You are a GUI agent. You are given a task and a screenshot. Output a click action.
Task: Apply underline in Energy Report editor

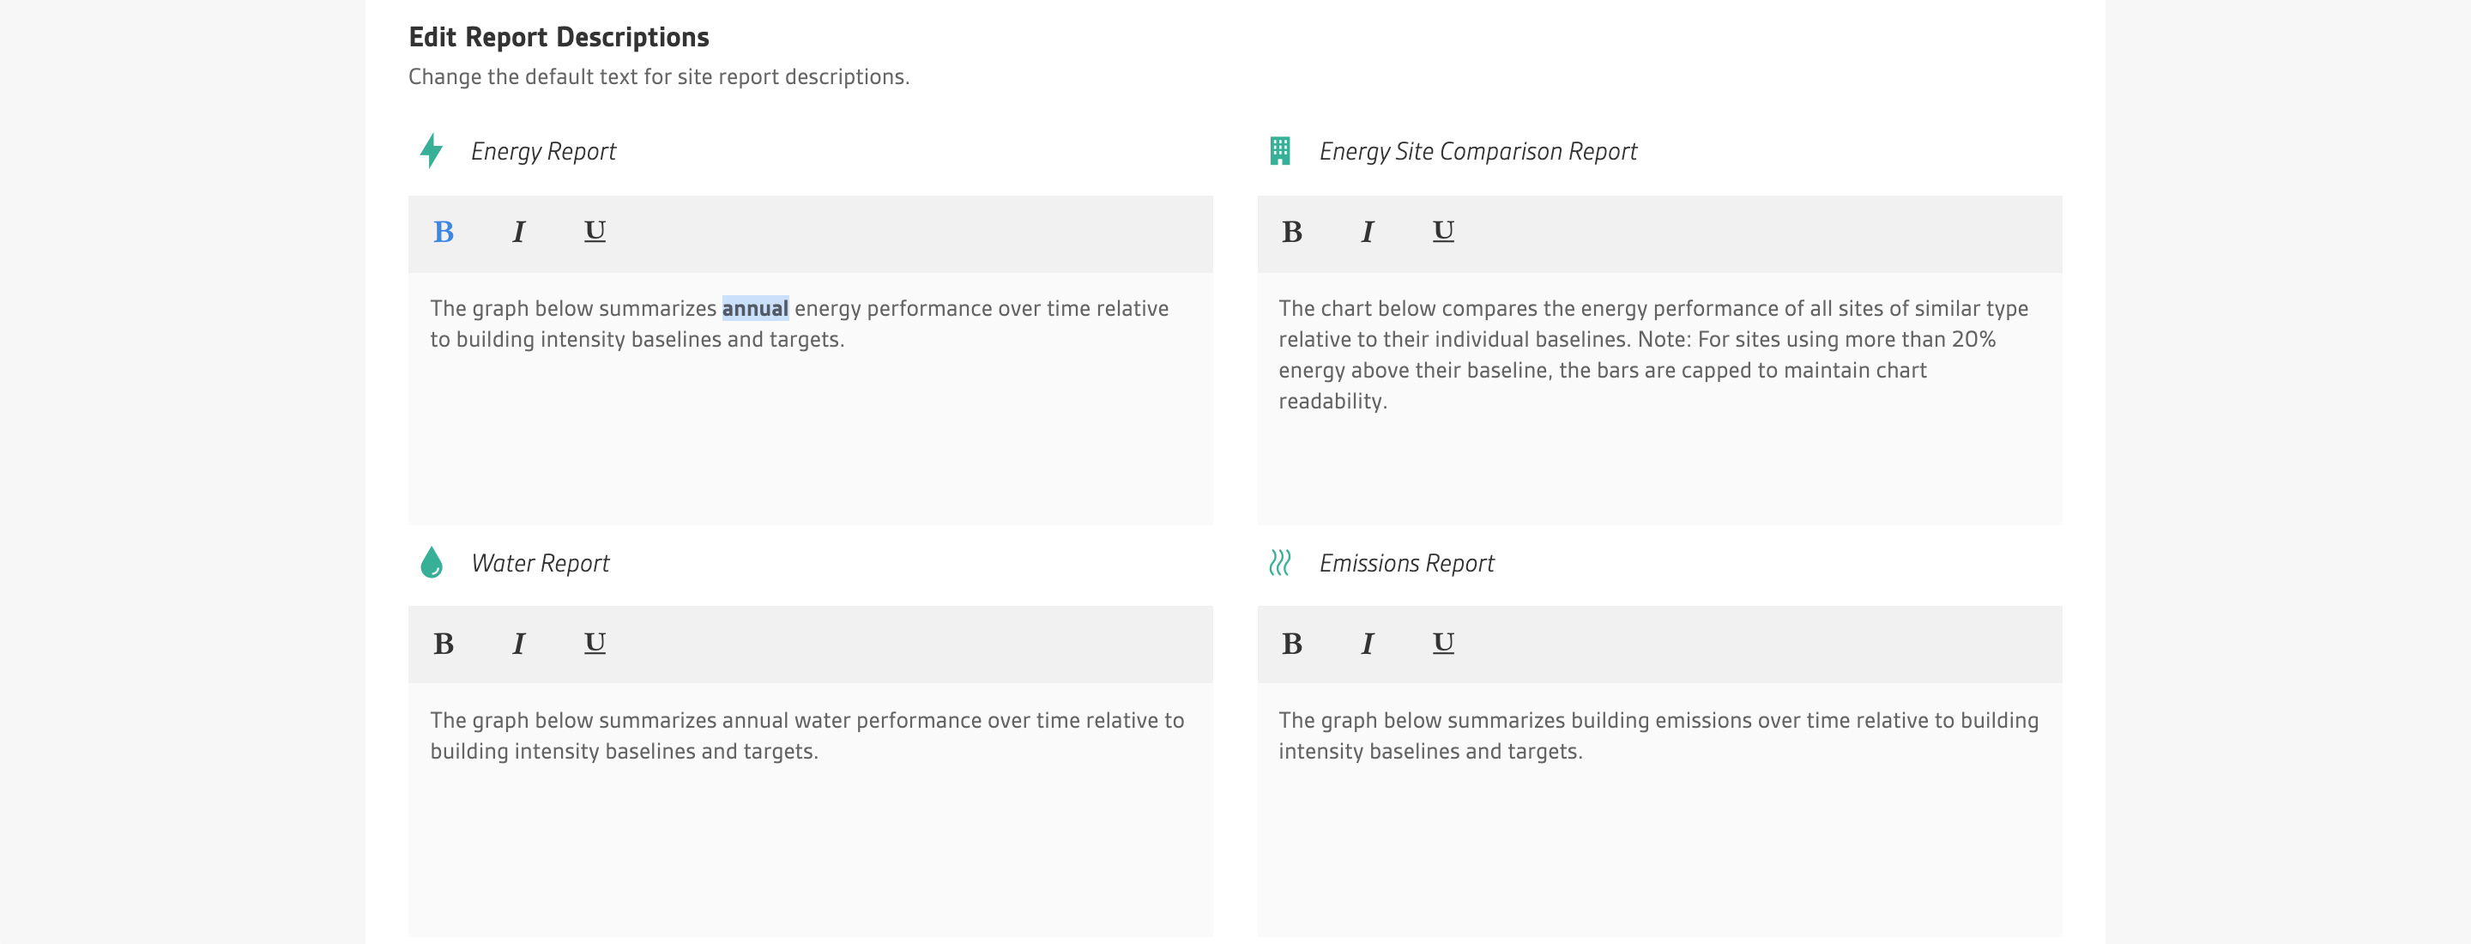pyautogui.click(x=595, y=233)
